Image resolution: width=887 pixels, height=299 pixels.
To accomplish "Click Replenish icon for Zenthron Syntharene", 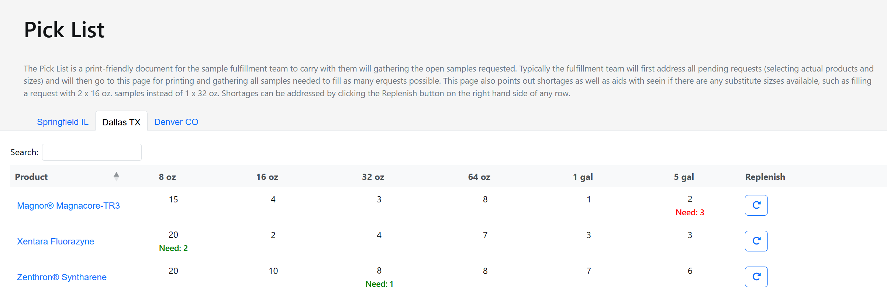I will 756,277.
